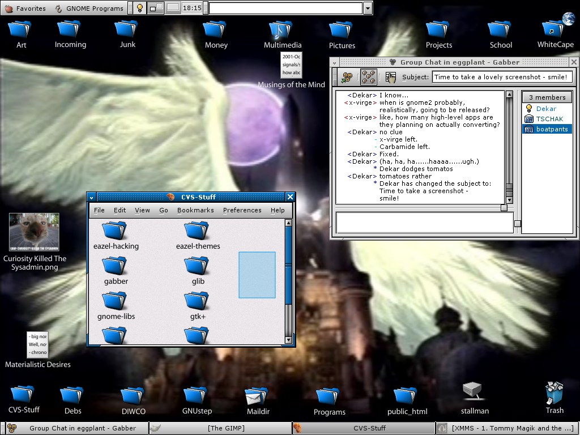Click the desk guide pager in the top panel

point(156,8)
